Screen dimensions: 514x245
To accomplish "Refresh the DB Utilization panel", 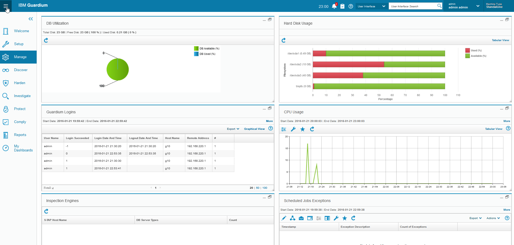I will [x=46, y=40].
